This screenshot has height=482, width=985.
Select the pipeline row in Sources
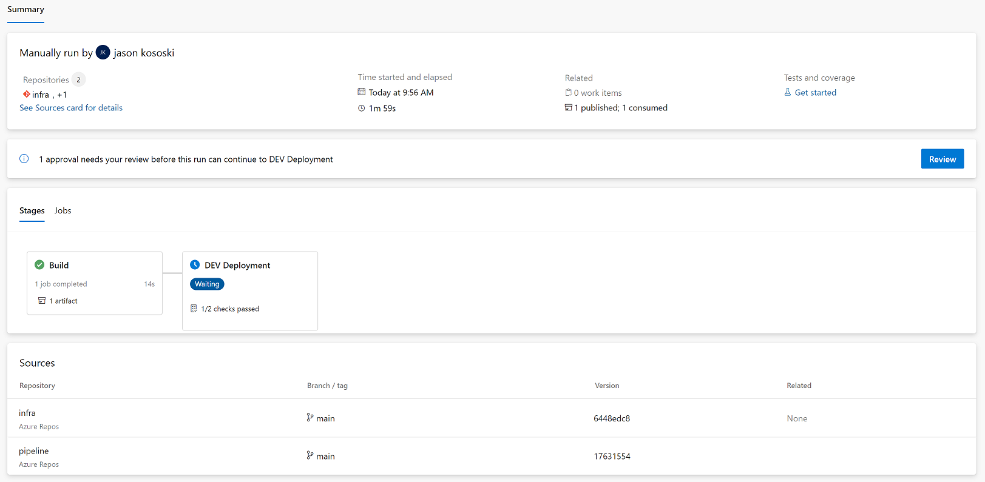tap(492, 456)
